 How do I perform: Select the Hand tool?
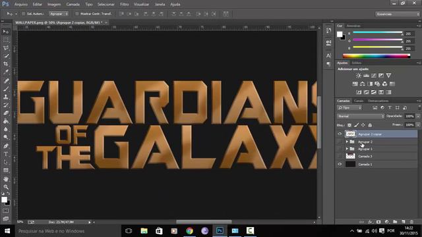tap(6, 179)
